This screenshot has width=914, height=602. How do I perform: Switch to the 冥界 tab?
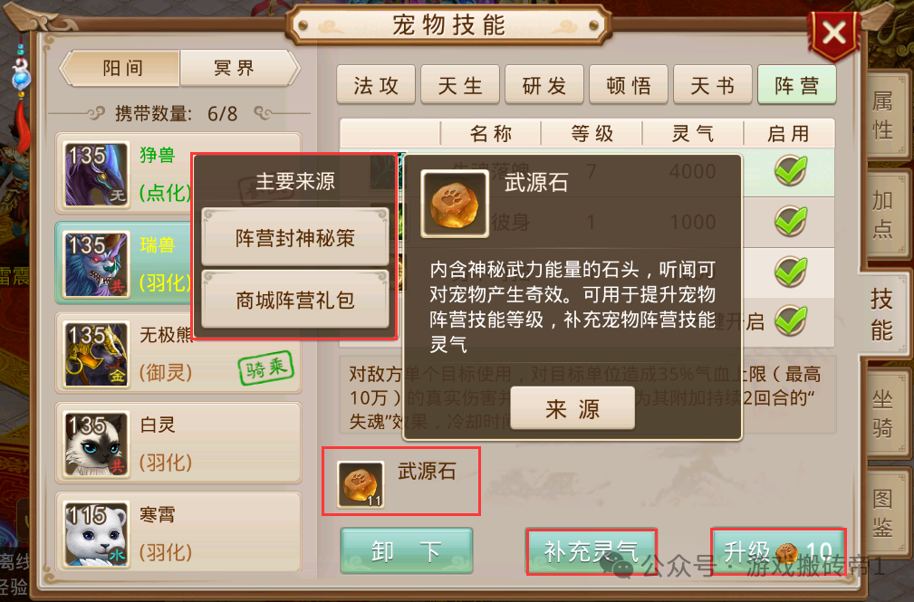(x=235, y=68)
